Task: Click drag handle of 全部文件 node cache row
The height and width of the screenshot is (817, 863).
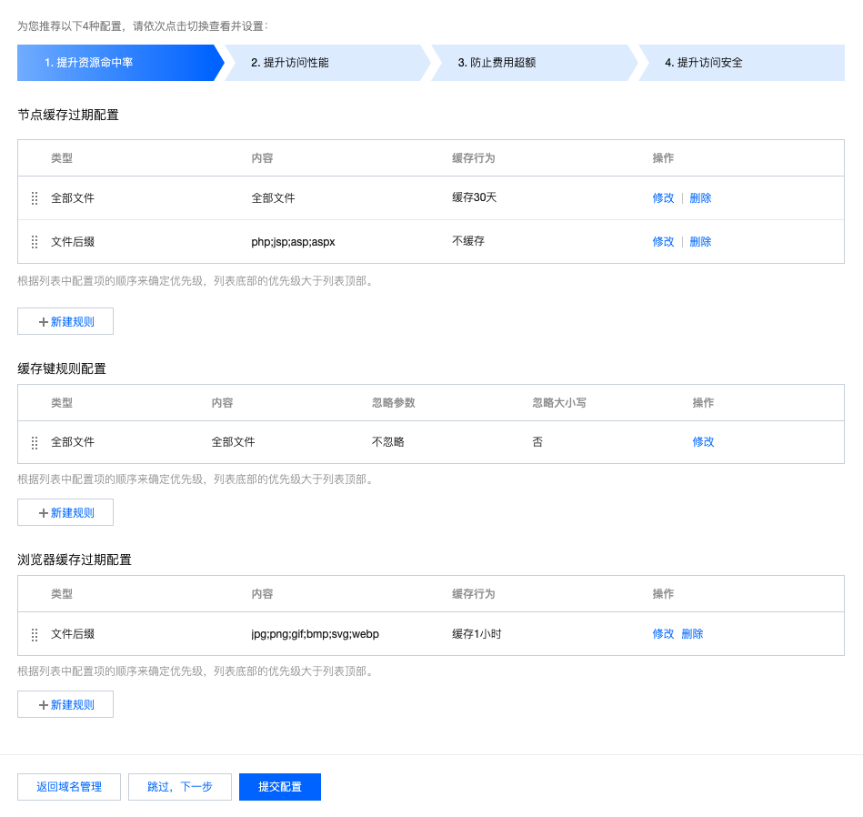Action: [35, 198]
